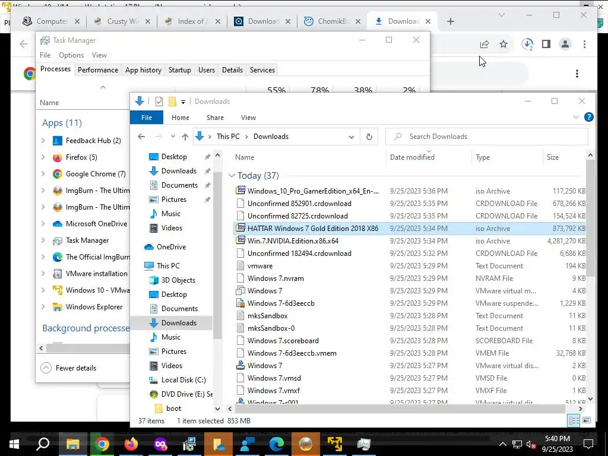Open Chrome three-dot menu
This screenshot has height=456, width=608.
584,44
